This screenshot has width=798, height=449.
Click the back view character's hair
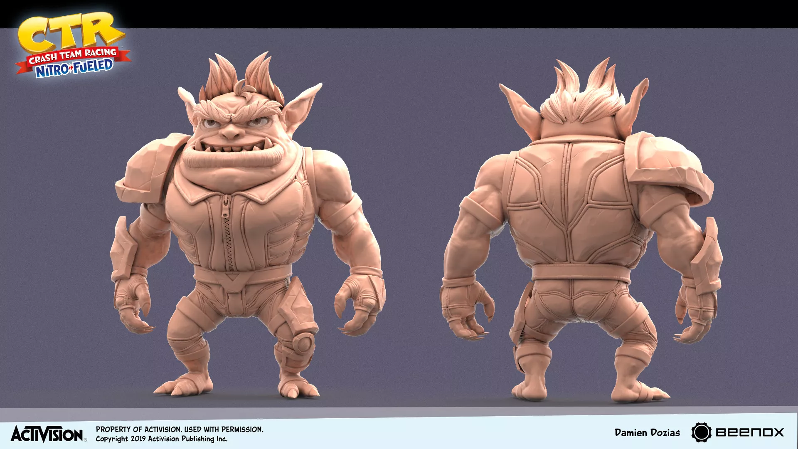pos(582,100)
